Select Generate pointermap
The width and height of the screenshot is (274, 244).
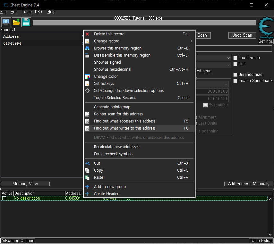click(139, 107)
